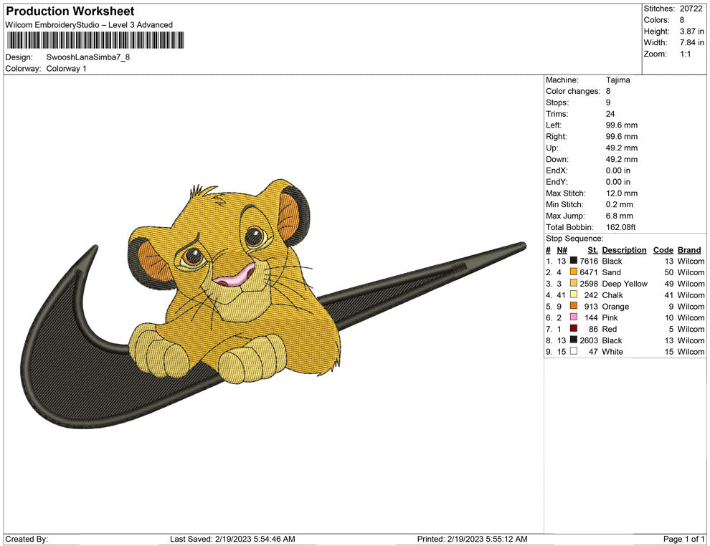Screen dimensions: 710x546
Task: Click the Chalk description text
Action: pos(612,295)
